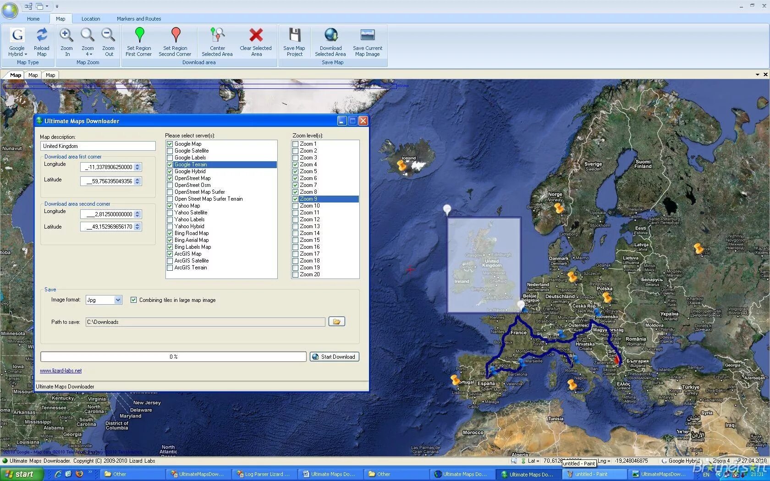
Task: Click the Reload Map icon
Action: [42, 34]
